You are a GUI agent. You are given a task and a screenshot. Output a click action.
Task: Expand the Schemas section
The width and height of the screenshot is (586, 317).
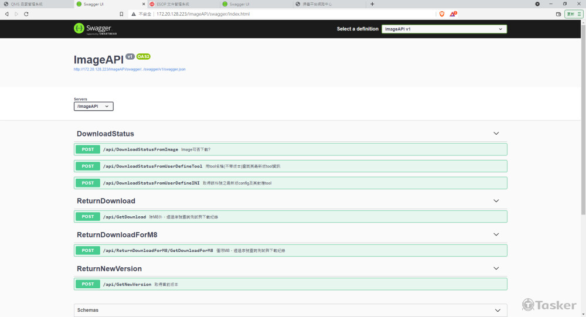497,310
